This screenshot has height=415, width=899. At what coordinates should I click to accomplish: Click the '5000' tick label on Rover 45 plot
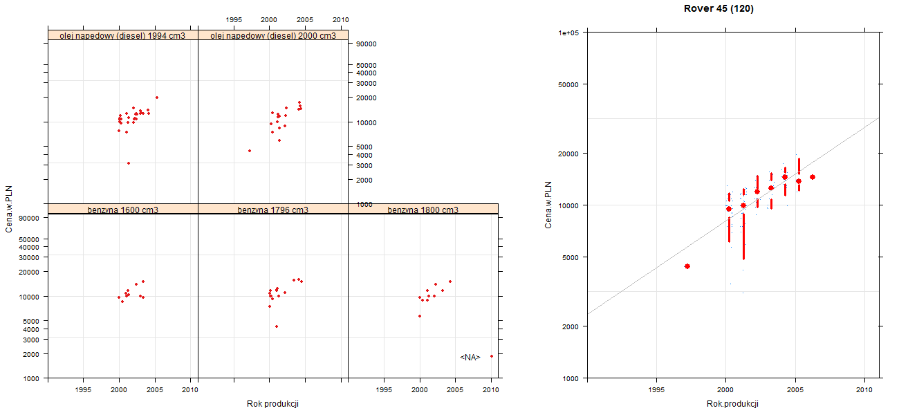pyautogui.click(x=571, y=257)
